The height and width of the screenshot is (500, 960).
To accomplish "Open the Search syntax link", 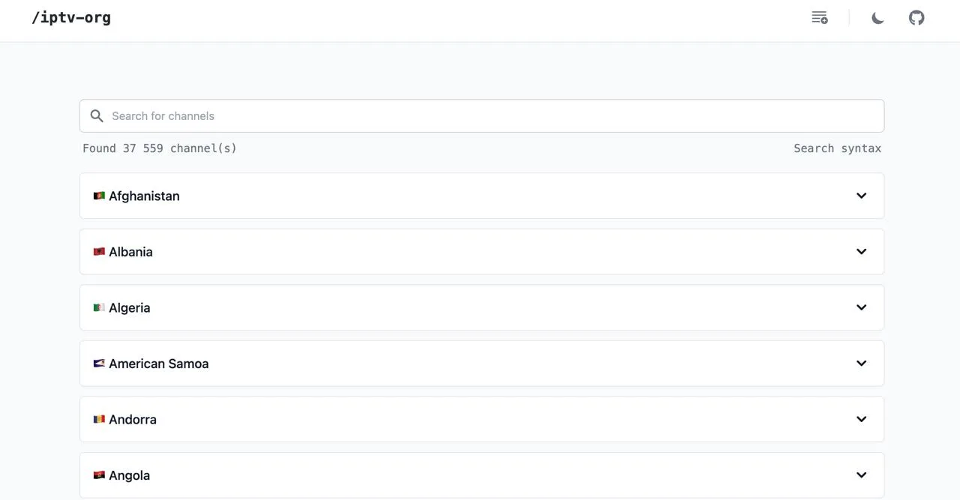I will [838, 148].
